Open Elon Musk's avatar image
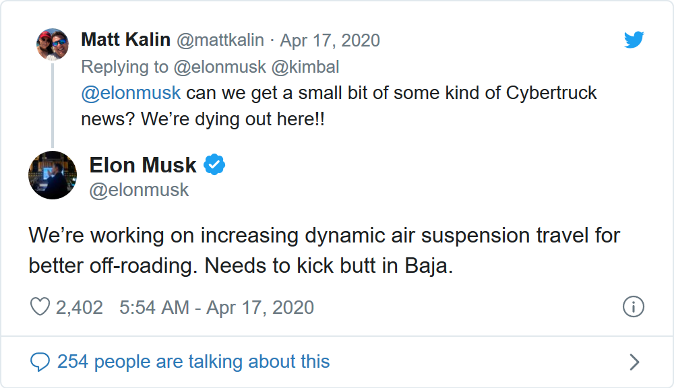Viewport: 674px width, 388px height. coord(53,175)
